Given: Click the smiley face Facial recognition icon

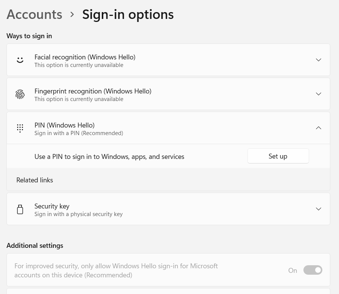Looking at the screenshot, I should 20,60.
